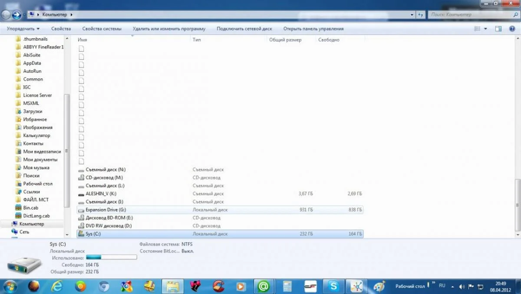
Task: Click the network tray icon
Action: (481, 286)
